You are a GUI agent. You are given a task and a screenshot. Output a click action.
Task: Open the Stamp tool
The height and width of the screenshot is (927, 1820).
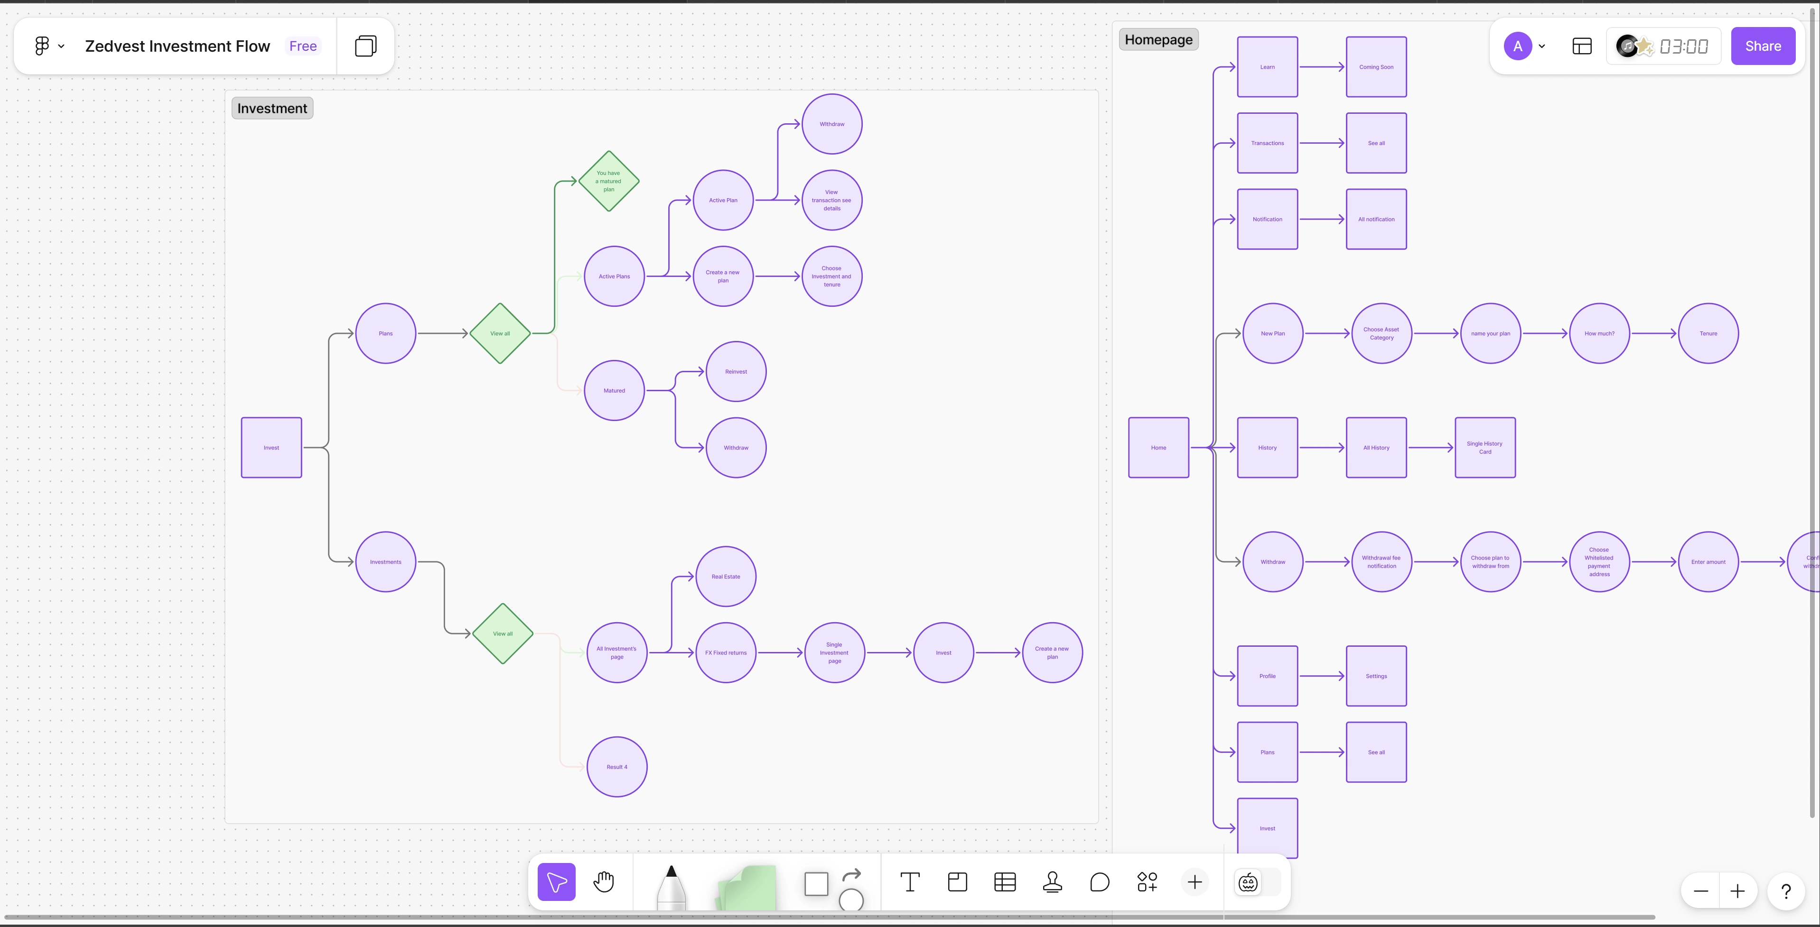[1052, 882]
